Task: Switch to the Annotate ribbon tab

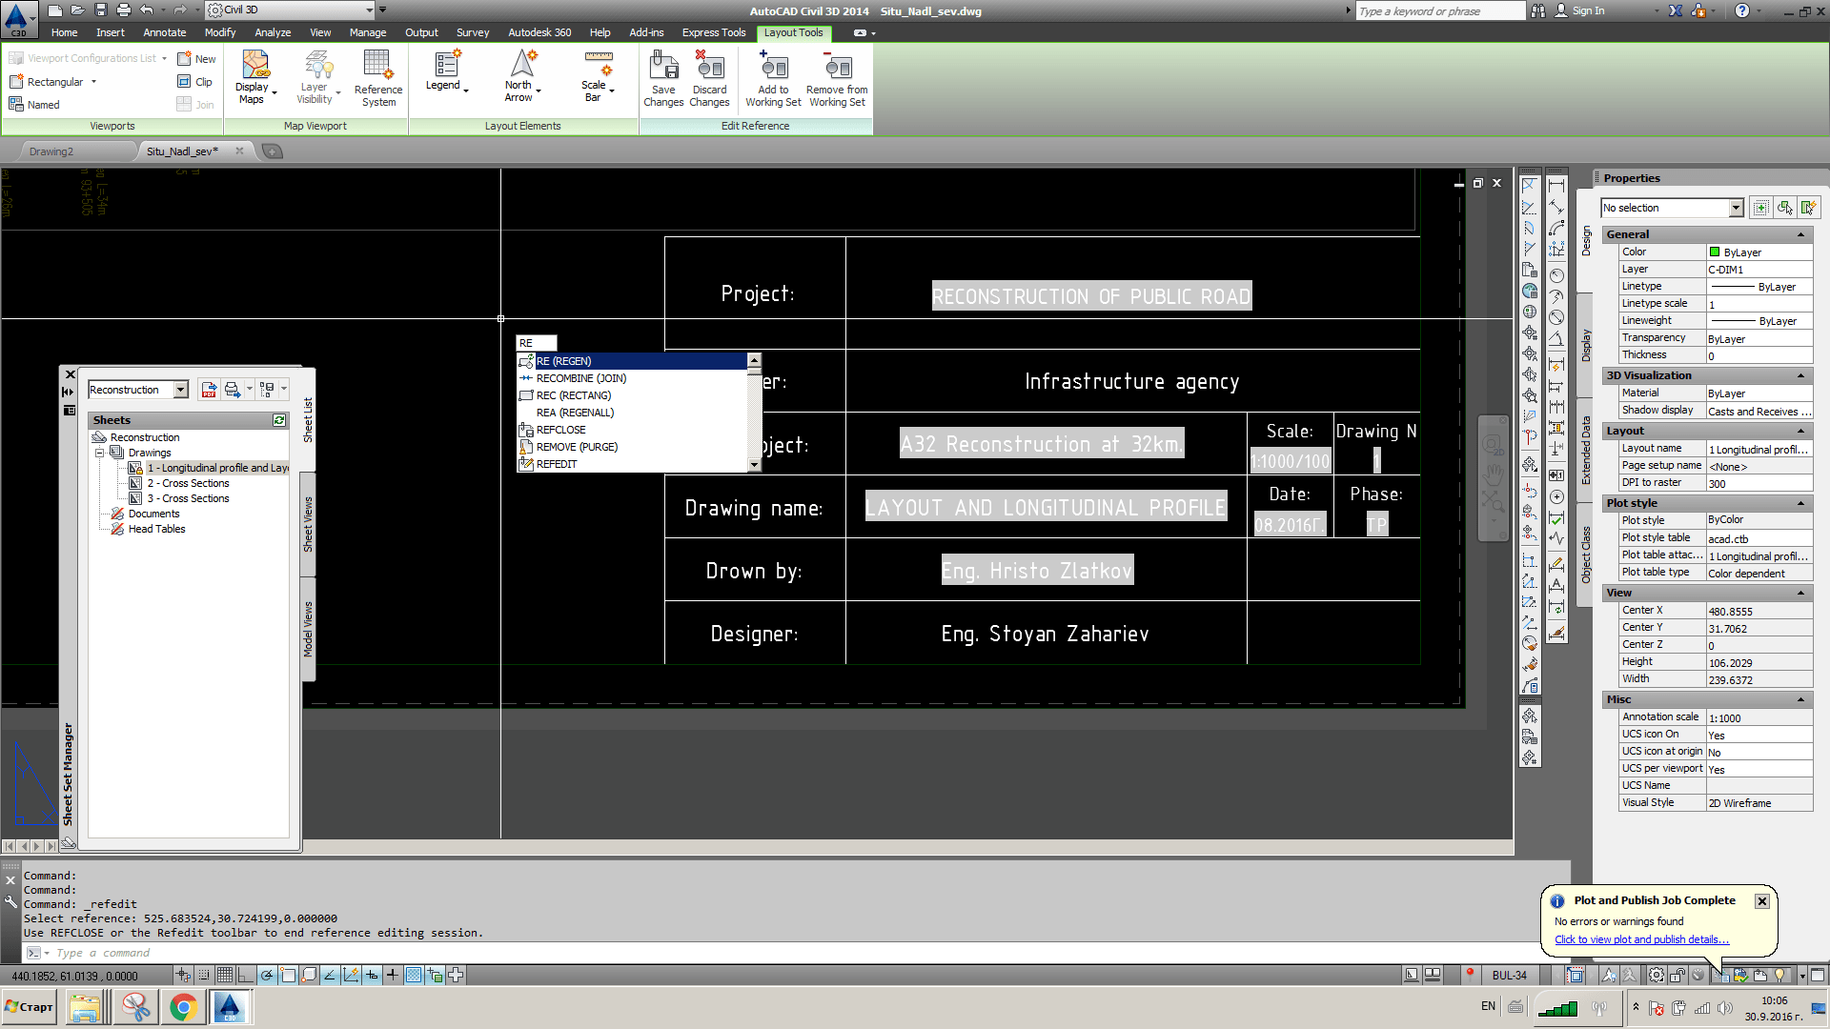Action: click(164, 31)
